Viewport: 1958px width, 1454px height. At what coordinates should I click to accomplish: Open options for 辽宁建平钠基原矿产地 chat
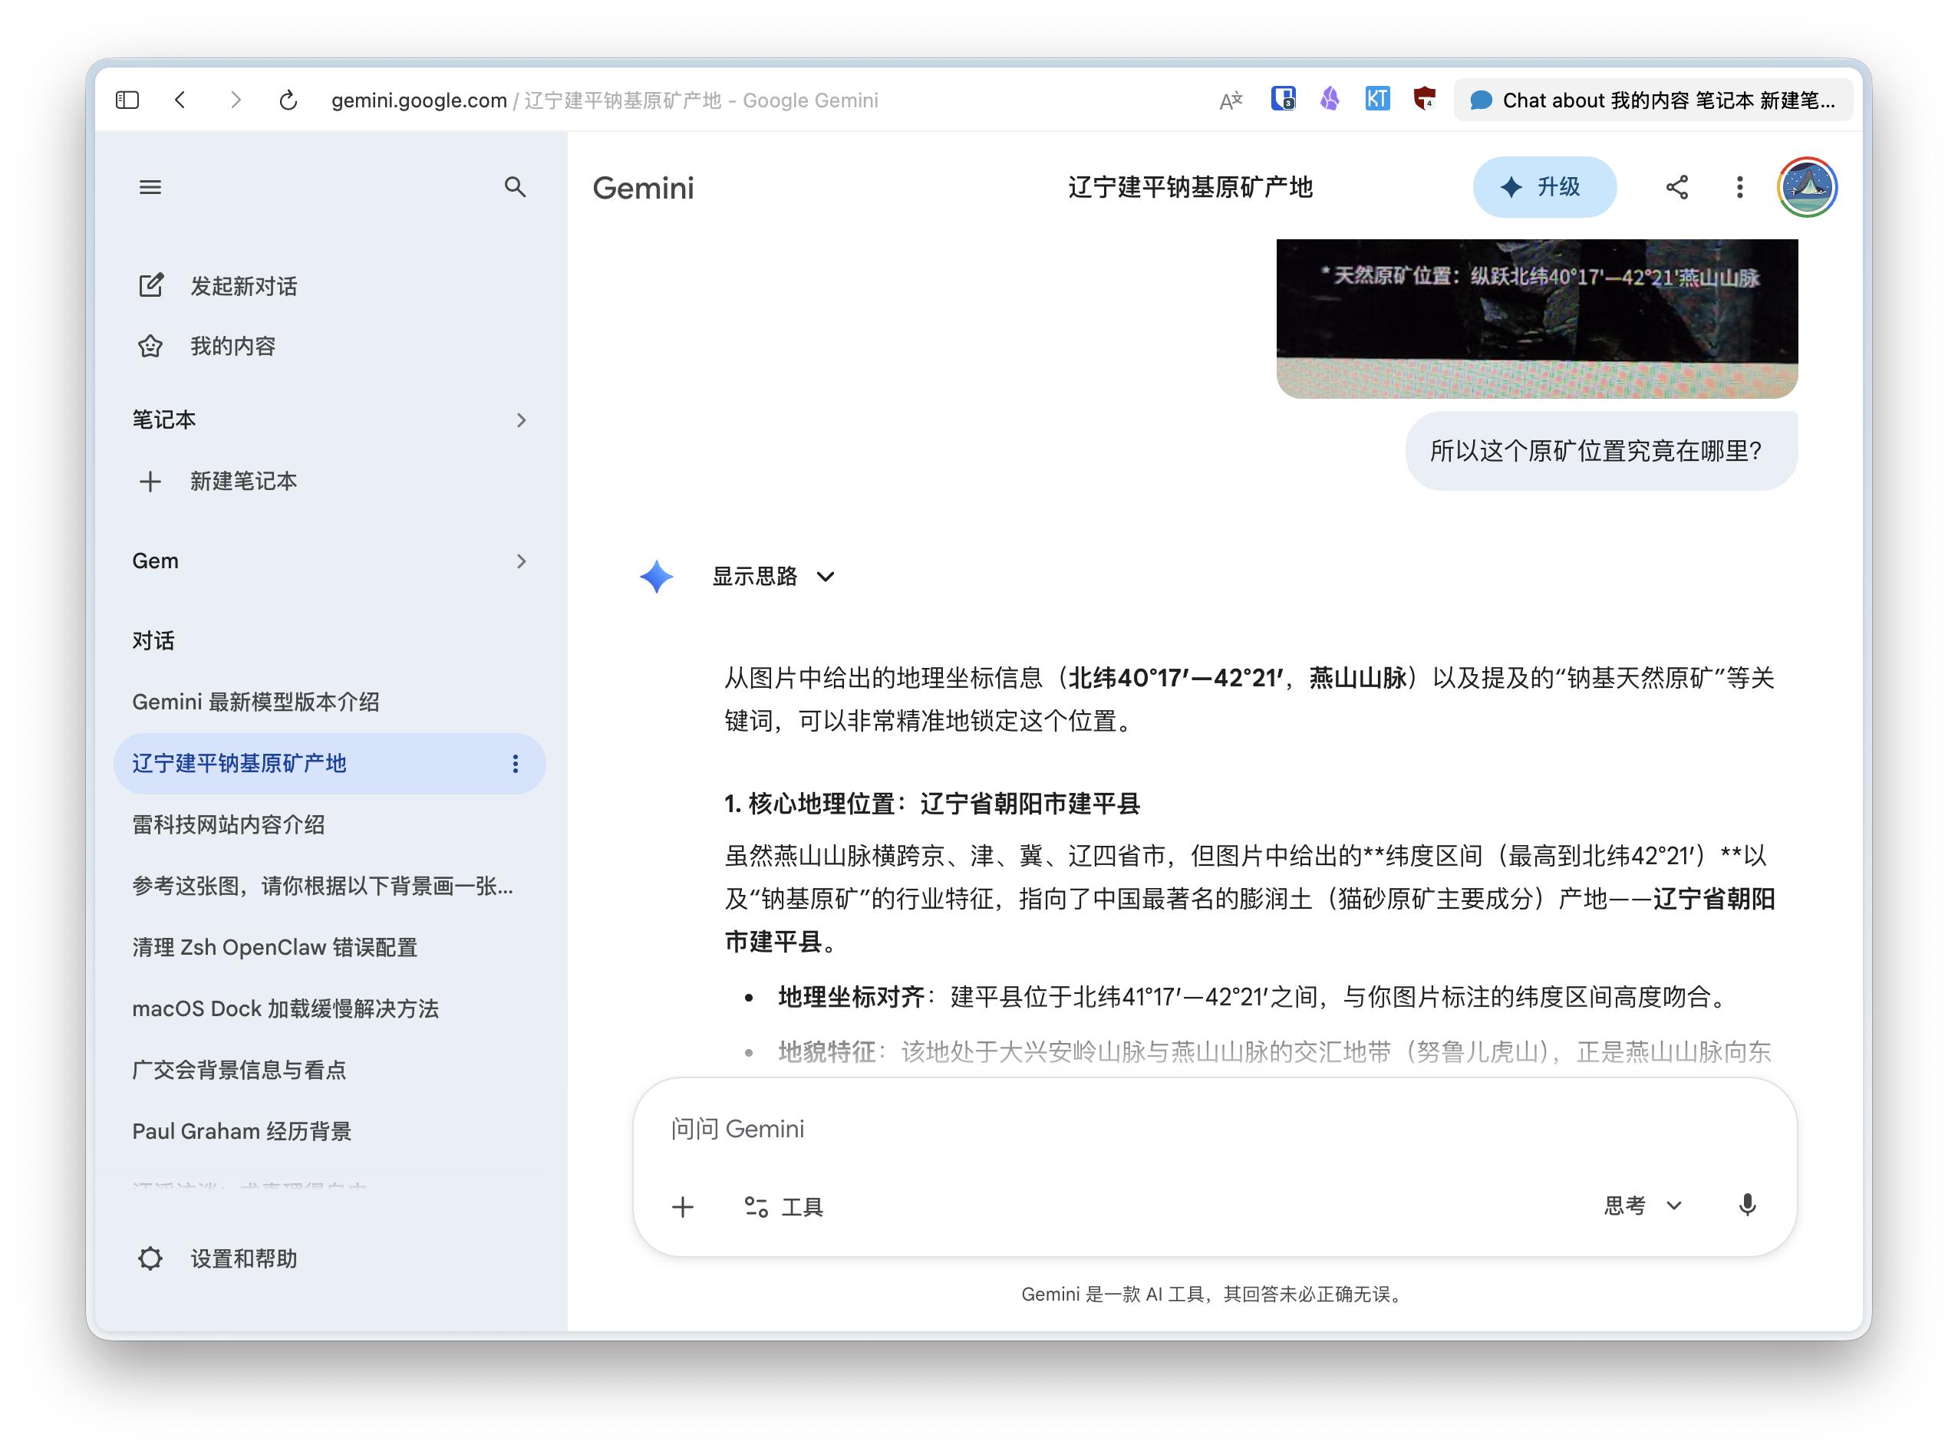[515, 764]
